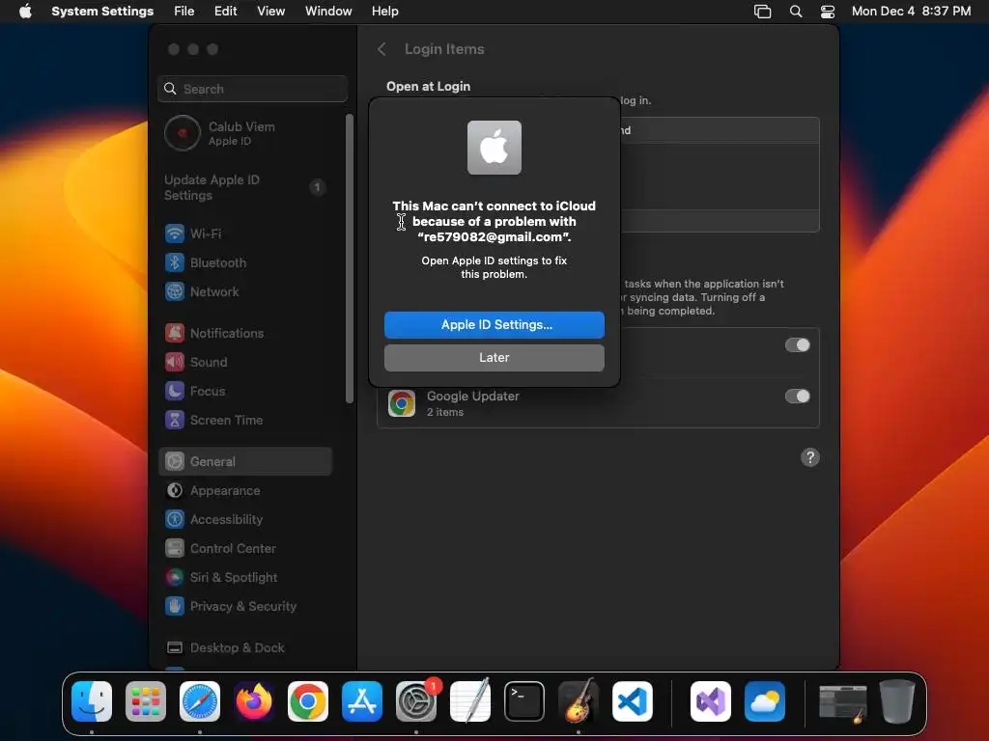This screenshot has width=989, height=741.
Task: Open the Help menu
Action: 384,12
